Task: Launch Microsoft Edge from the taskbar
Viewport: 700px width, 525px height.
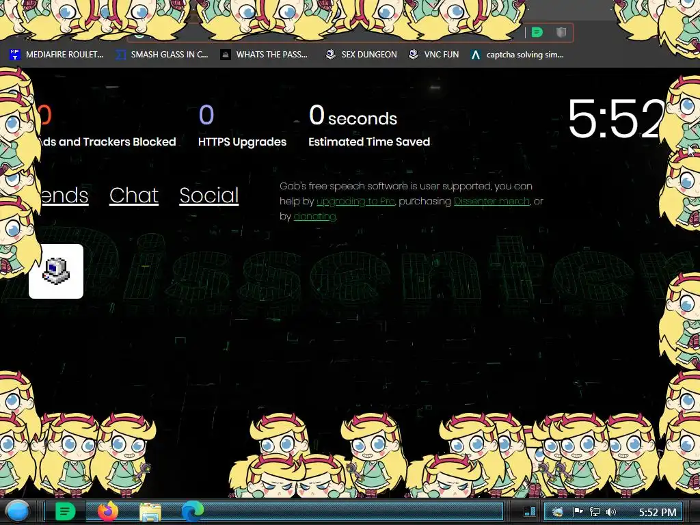Action: click(192, 511)
